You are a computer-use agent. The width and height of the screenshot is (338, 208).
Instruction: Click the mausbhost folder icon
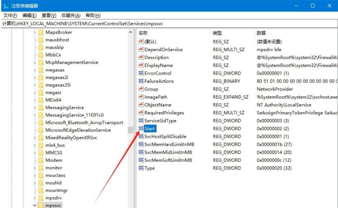[41, 40]
